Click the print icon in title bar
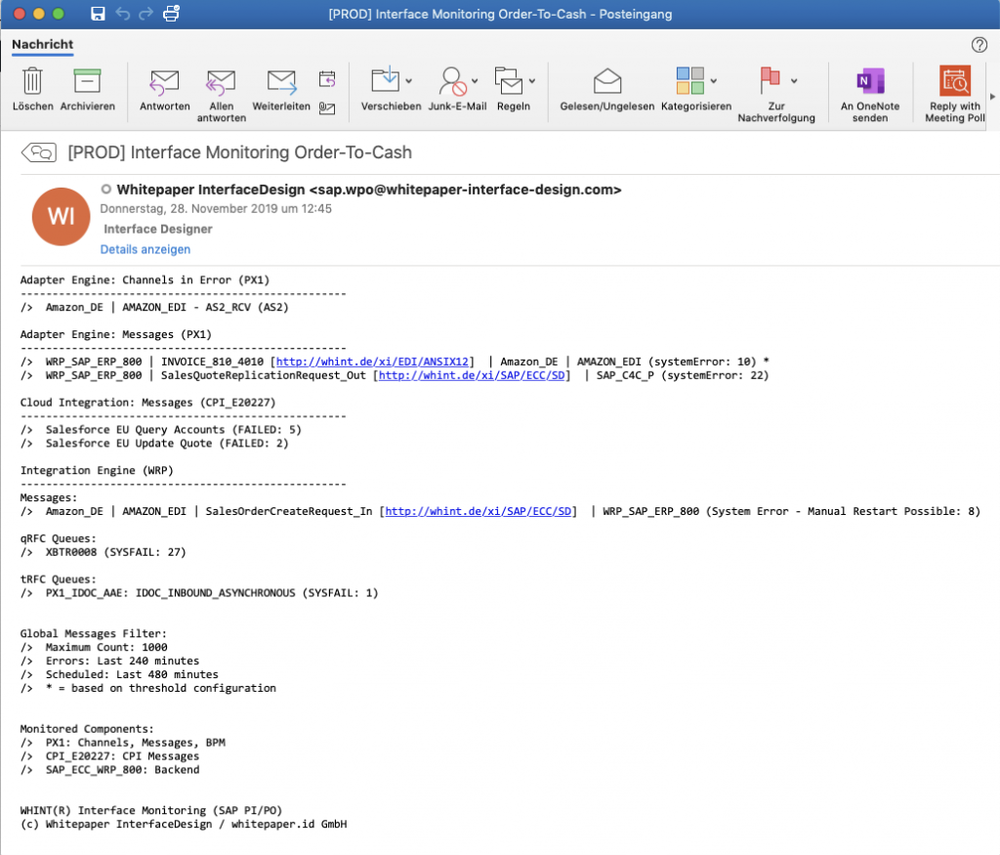The width and height of the screenshot is (1000, 855). click(172, 14)
